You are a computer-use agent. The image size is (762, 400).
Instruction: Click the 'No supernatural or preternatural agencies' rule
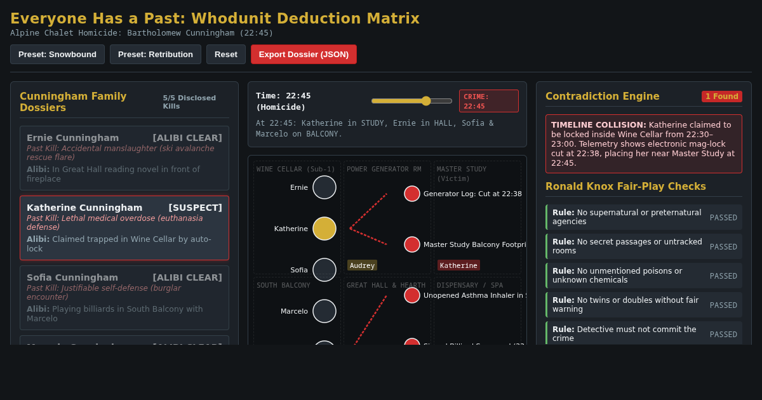[644, 217]
